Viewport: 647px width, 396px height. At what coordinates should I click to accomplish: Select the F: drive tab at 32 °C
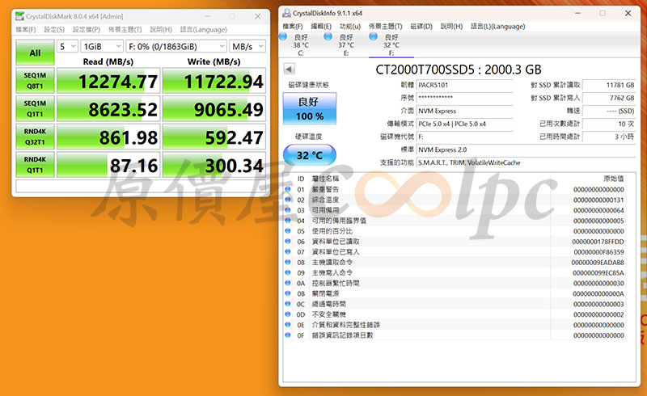pos(391,44)
